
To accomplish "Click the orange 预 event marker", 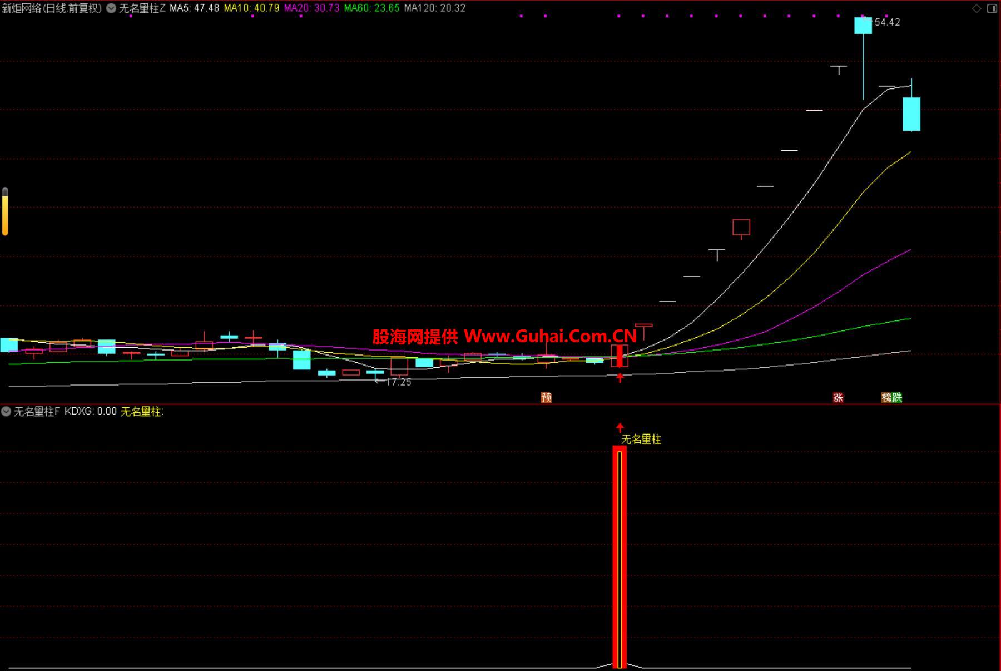I will coord(546,397).
